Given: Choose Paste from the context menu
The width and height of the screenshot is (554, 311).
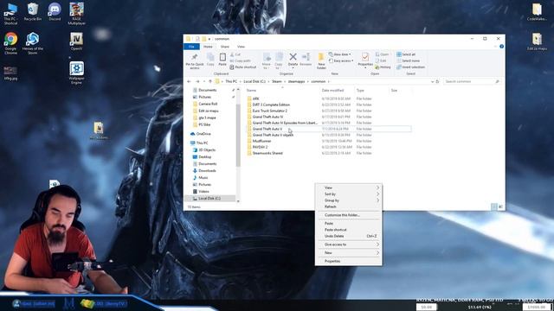Looking at the screenshot, I should pyautogui.click(x=348, y=224).
